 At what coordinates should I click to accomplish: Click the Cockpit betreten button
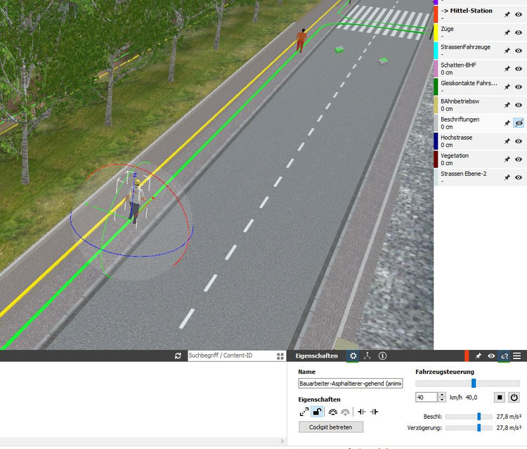(330, 427)
